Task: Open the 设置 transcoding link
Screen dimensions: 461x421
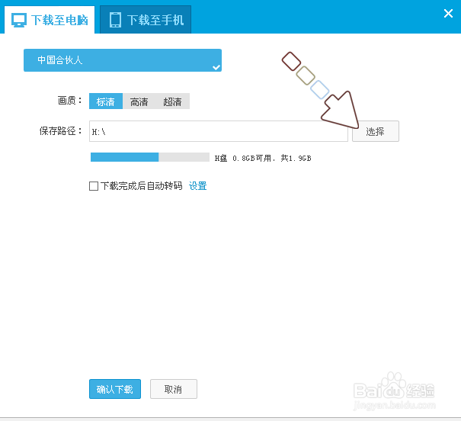Action: (197, 186)
